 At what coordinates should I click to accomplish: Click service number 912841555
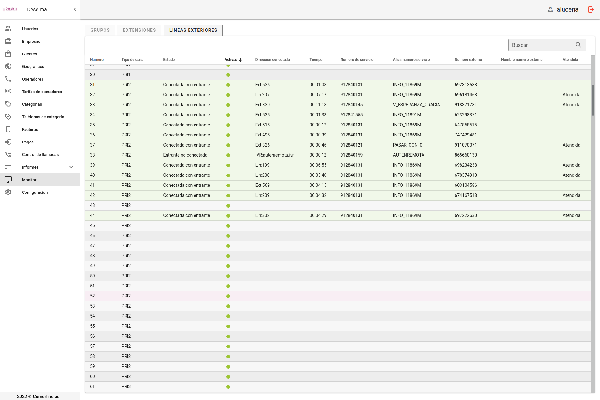tap(351, 115)
